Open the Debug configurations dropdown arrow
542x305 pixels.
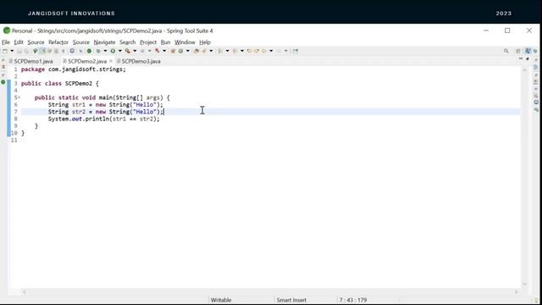tap(105, 51)
